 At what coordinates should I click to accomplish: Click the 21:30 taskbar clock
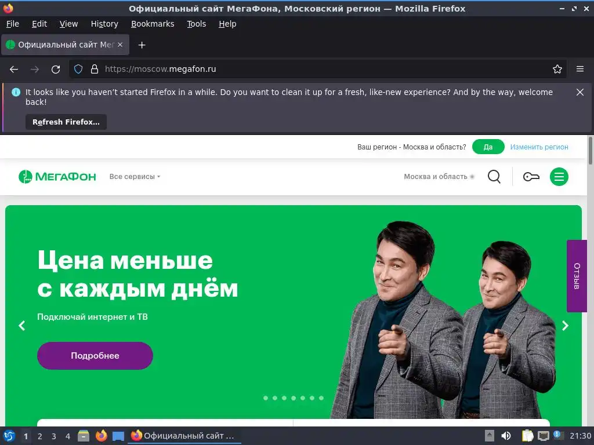tap(580, 436)
